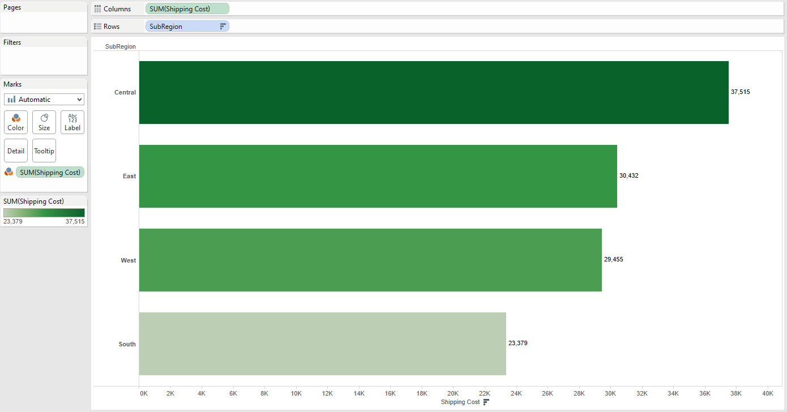Click the Filters shelf area
This screenshot has height=412, width=787.
tap(44, 60)
